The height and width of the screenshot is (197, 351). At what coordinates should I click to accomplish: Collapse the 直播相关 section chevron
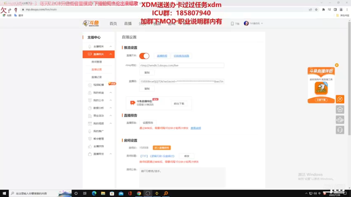click(x=111, y=54)
